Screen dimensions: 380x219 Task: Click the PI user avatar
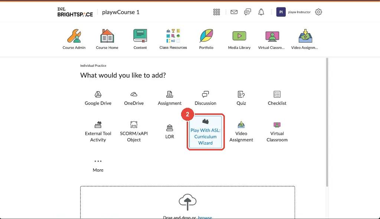tap(281, 12)
